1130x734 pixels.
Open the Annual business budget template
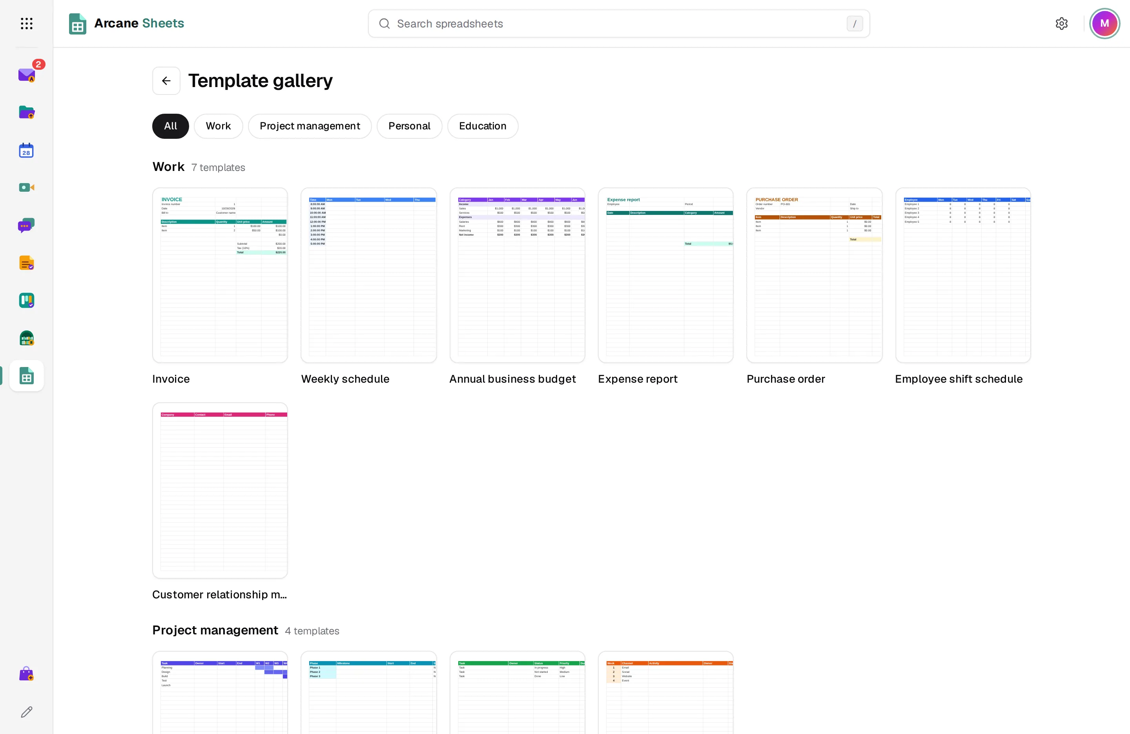click(517, 275)
